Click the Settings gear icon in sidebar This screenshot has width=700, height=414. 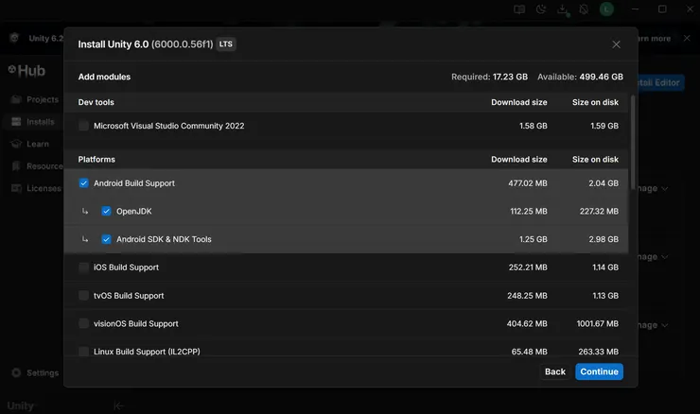coord(16,372)
